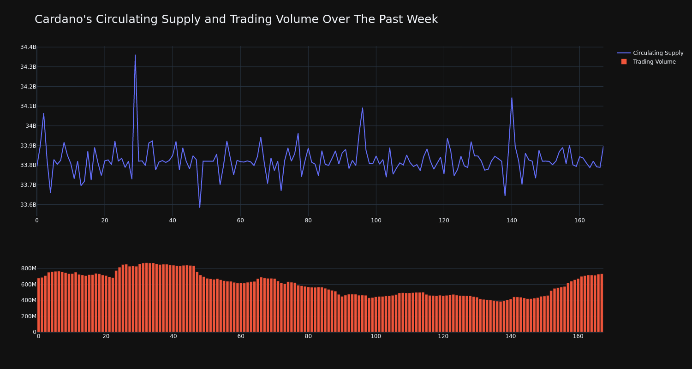Click the 34.1B y-axis label
Image resolution: width=692 pixels, height=369 pixels.
click(28, 106)
